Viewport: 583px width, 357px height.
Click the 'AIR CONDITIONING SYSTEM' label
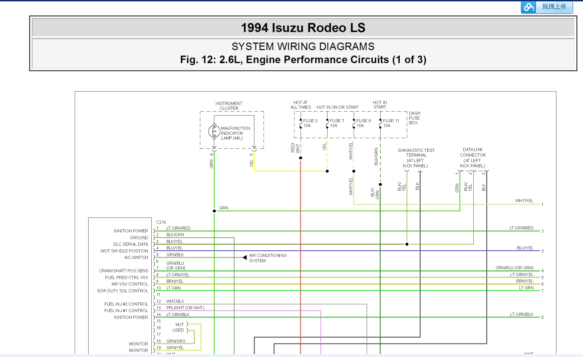(267, 258)
